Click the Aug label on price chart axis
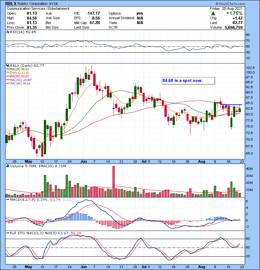Screen dimensions: 260x270 coord(201,162)
